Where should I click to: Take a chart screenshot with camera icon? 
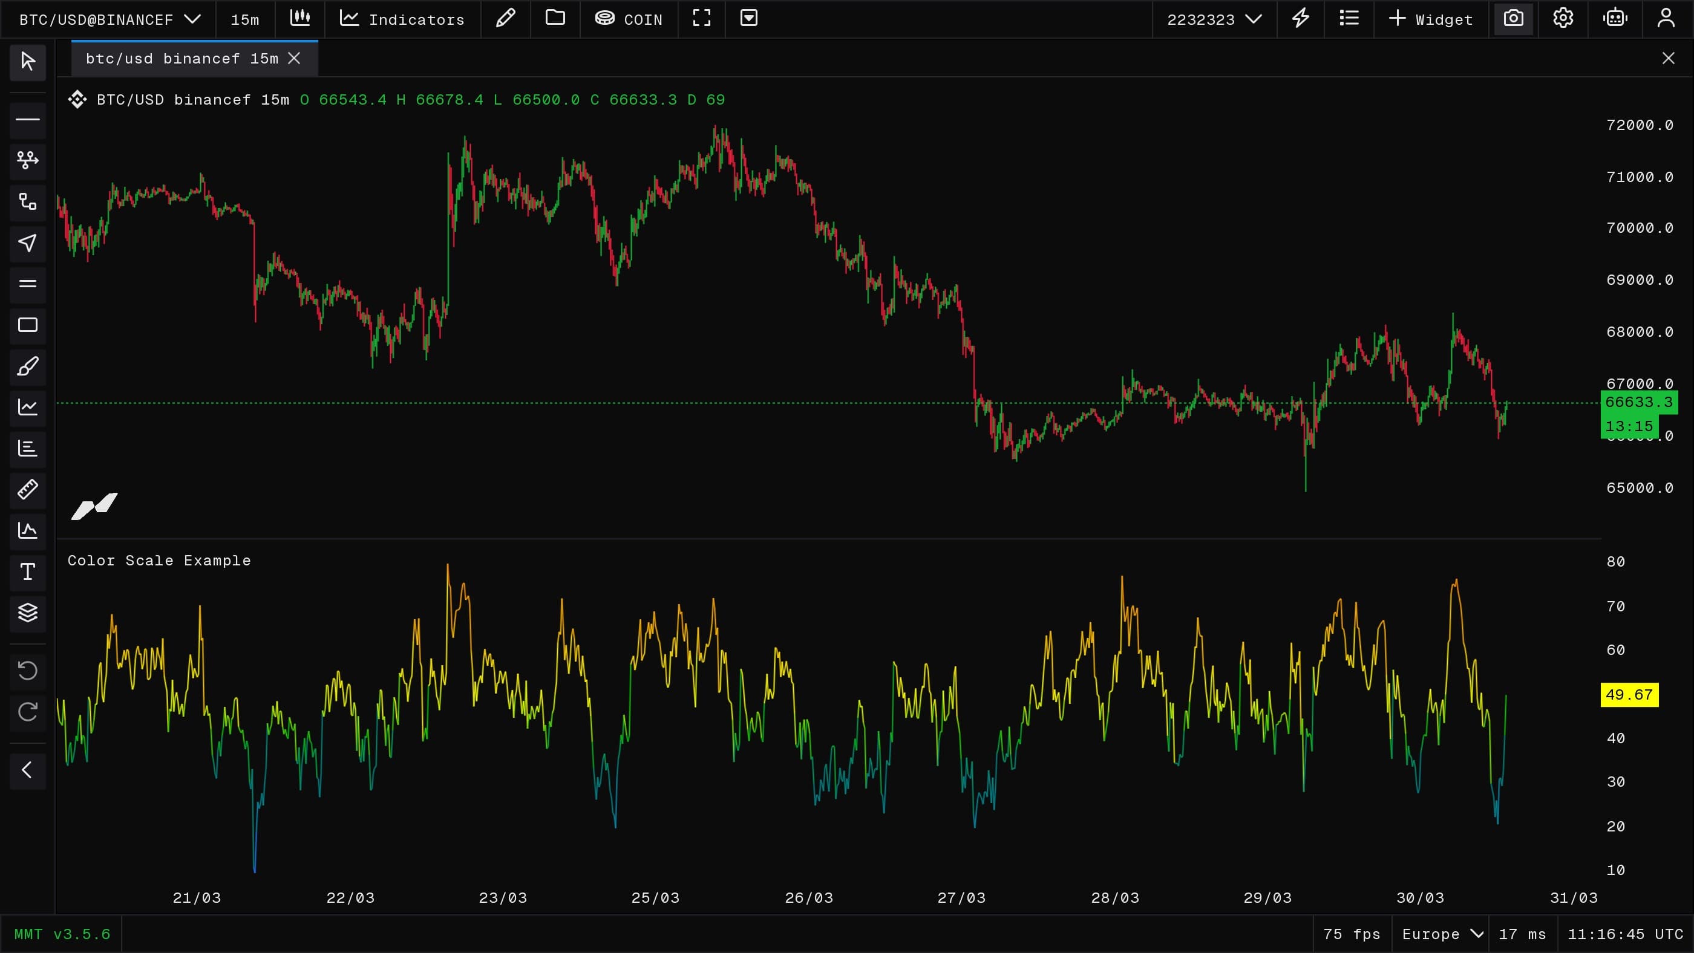tap(1513, 18)
